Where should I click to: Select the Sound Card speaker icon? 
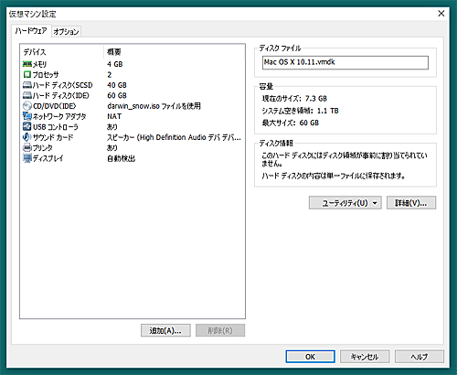pyautogui.click(x=27, y=137)
